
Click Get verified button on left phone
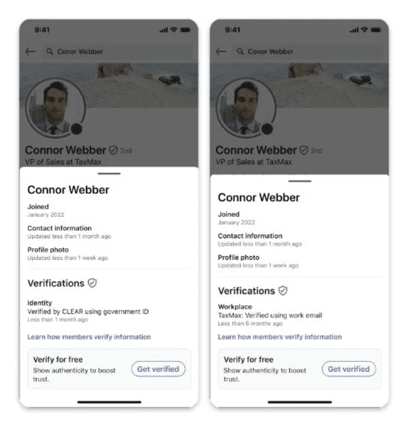[x=158, y=369]
